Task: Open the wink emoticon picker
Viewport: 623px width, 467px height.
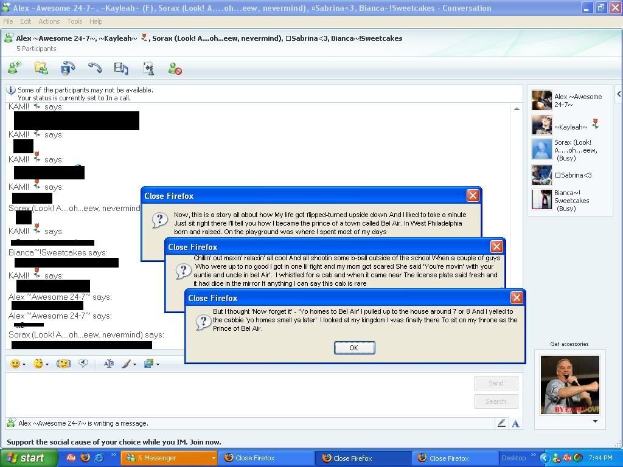Action: 38,364
